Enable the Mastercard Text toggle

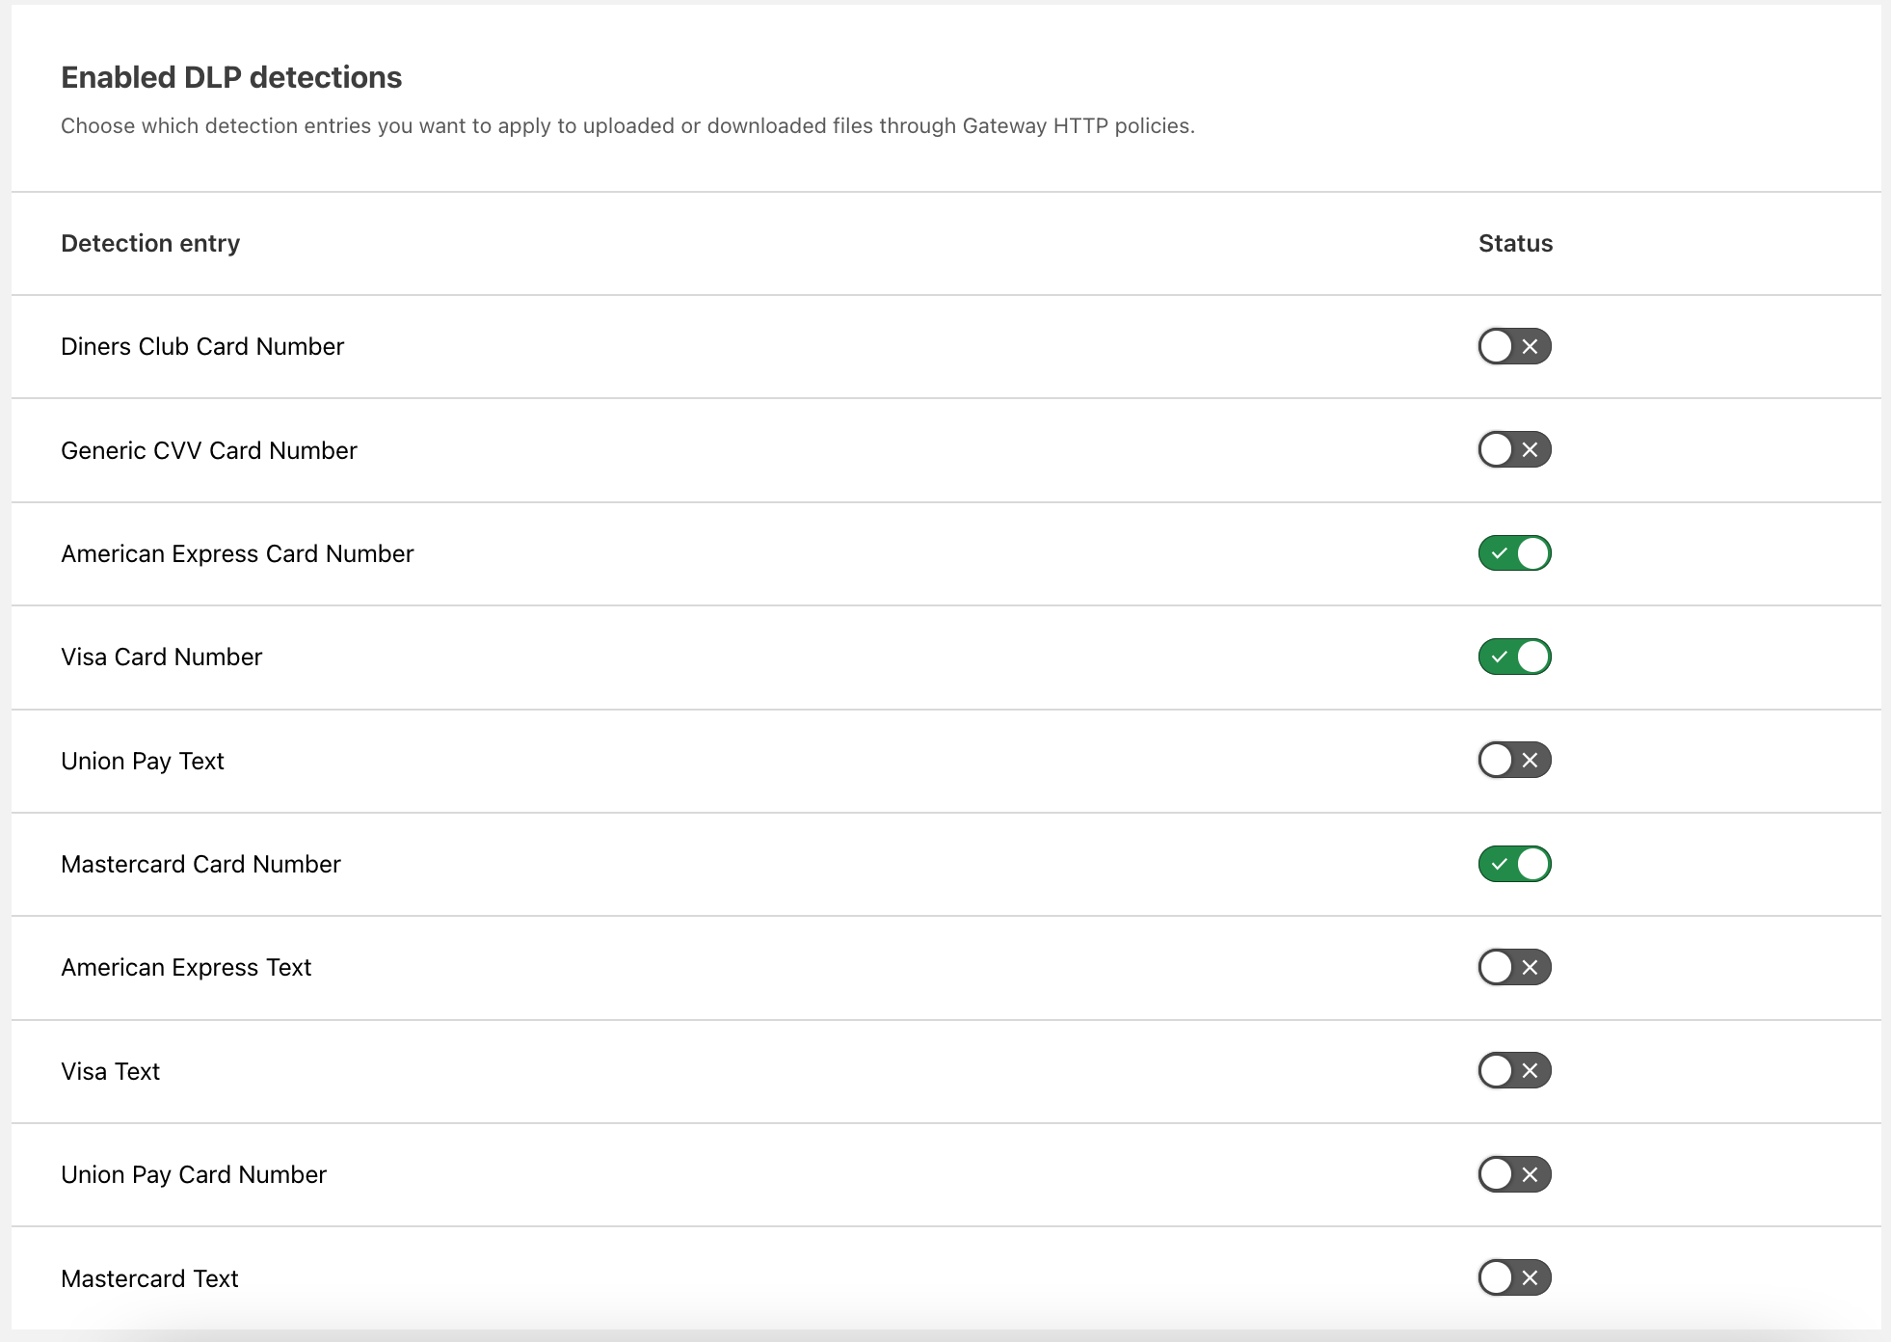[1514, 1277]
